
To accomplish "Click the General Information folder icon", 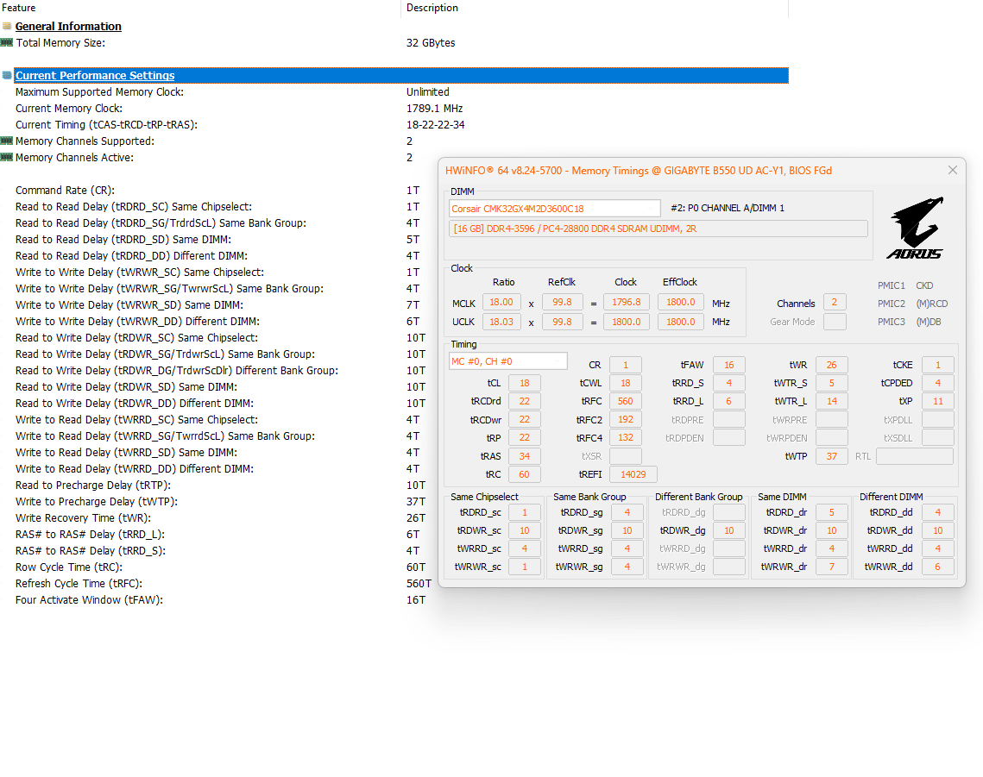I will coord(7,27).
